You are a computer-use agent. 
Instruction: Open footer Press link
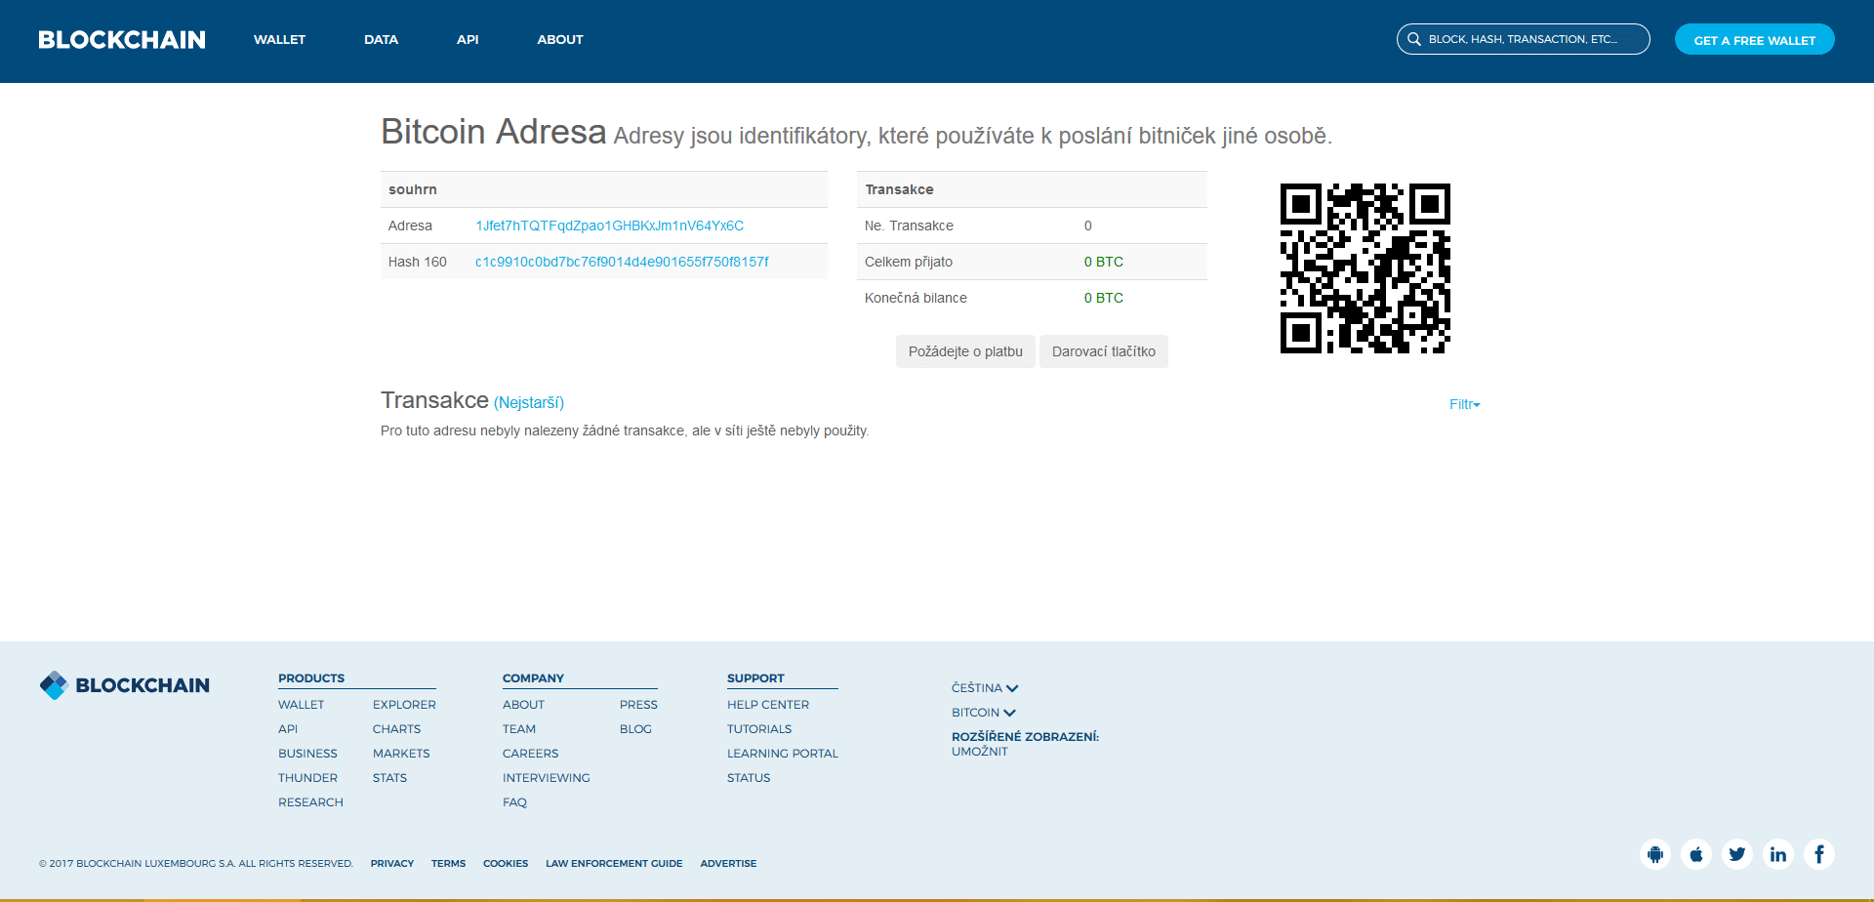pyautogui.click(x=638, y=705)
